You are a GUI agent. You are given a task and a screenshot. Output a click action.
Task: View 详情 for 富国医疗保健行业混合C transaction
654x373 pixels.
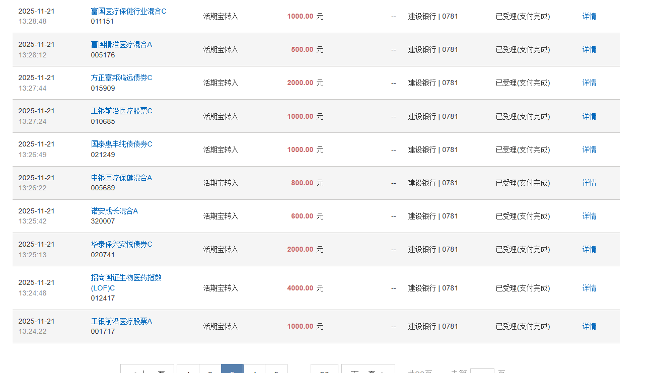(x=589, y=16)
